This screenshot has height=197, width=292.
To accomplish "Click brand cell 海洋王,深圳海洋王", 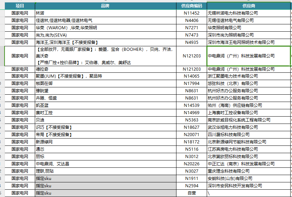I will tap(105, 42).
